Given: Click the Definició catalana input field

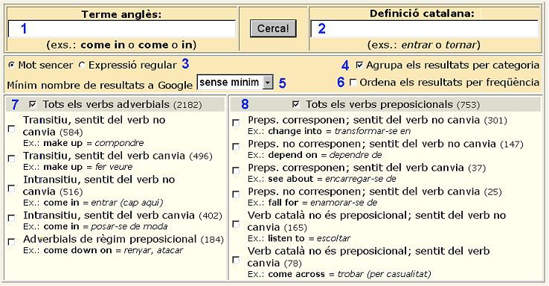Looking at the screenshot, I should pos(424,29).
